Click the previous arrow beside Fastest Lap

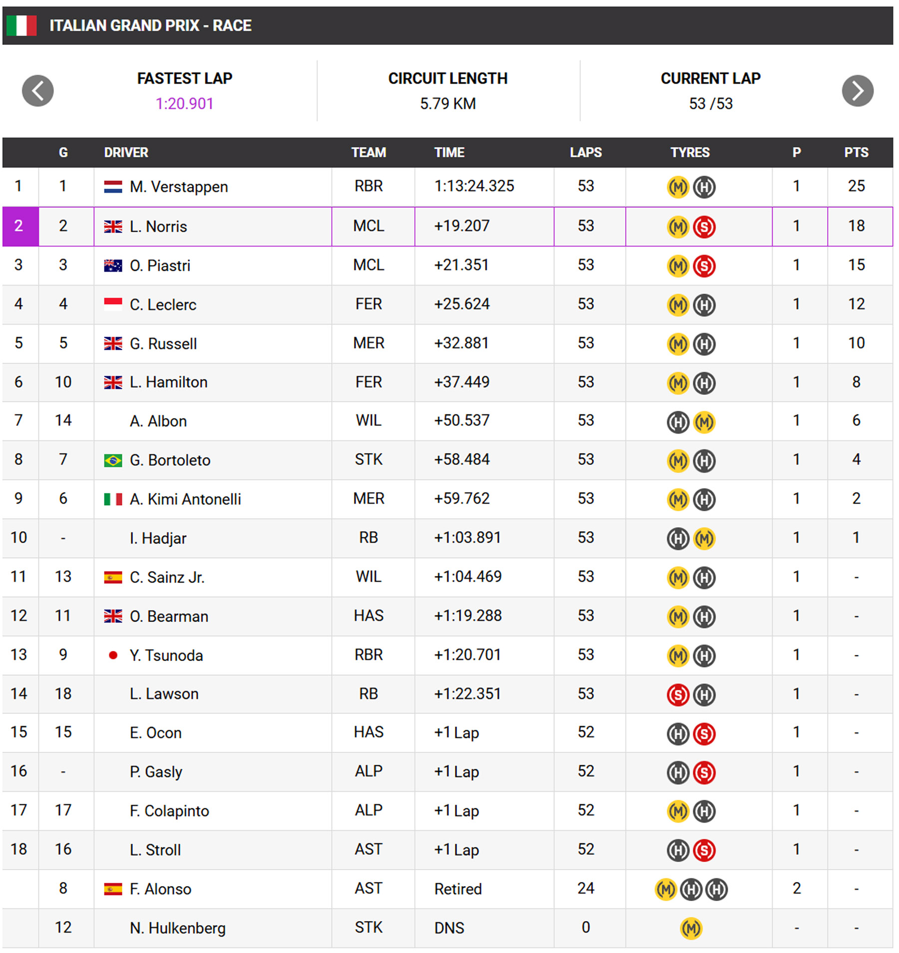pos(37,91)
